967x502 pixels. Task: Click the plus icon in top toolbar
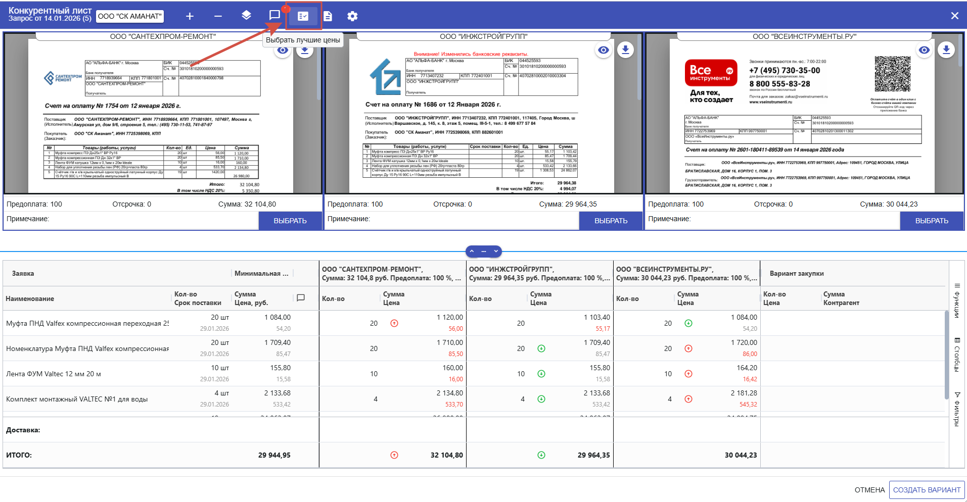(x=190, y=16)
